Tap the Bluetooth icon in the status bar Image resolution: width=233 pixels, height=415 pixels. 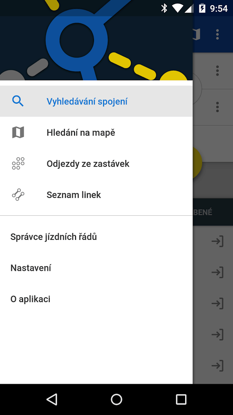(x=164, y=8)
